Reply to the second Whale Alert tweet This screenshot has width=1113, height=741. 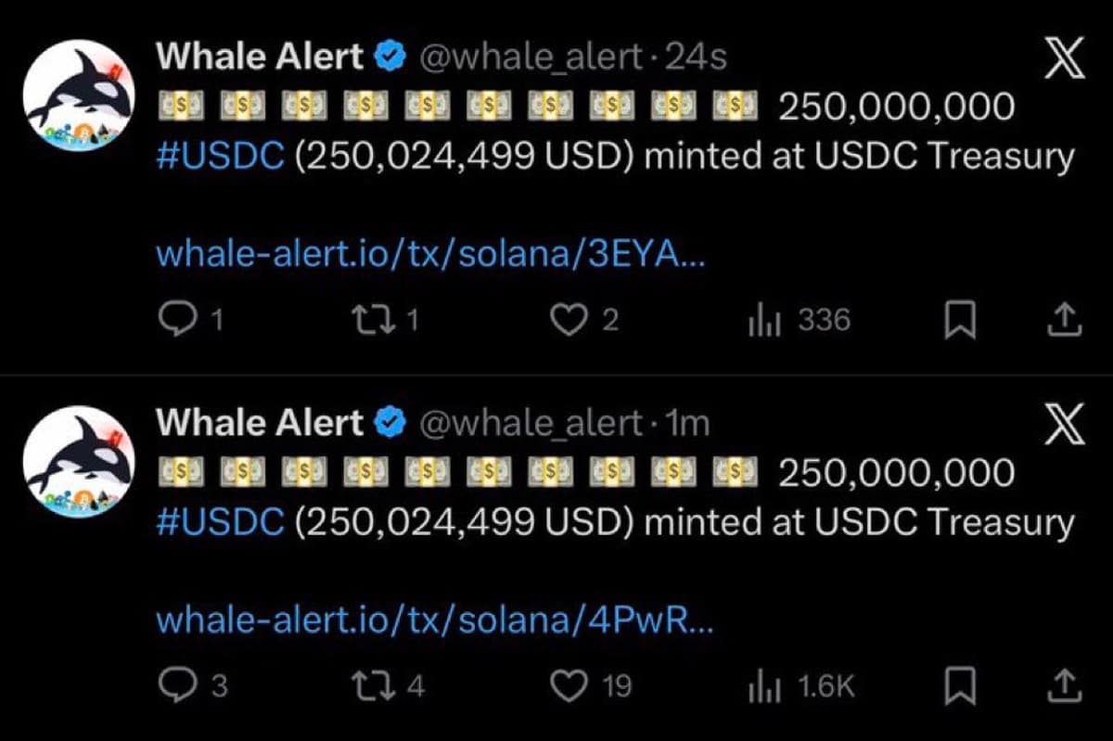(x=181, y=686)
